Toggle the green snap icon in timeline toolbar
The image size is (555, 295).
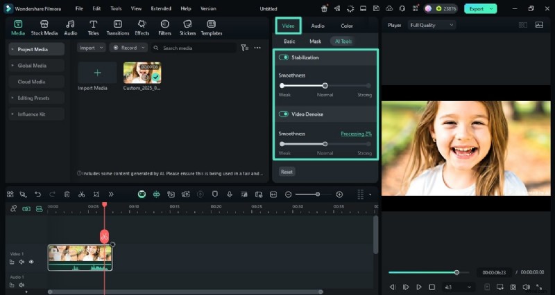click(x=156, y=195)
